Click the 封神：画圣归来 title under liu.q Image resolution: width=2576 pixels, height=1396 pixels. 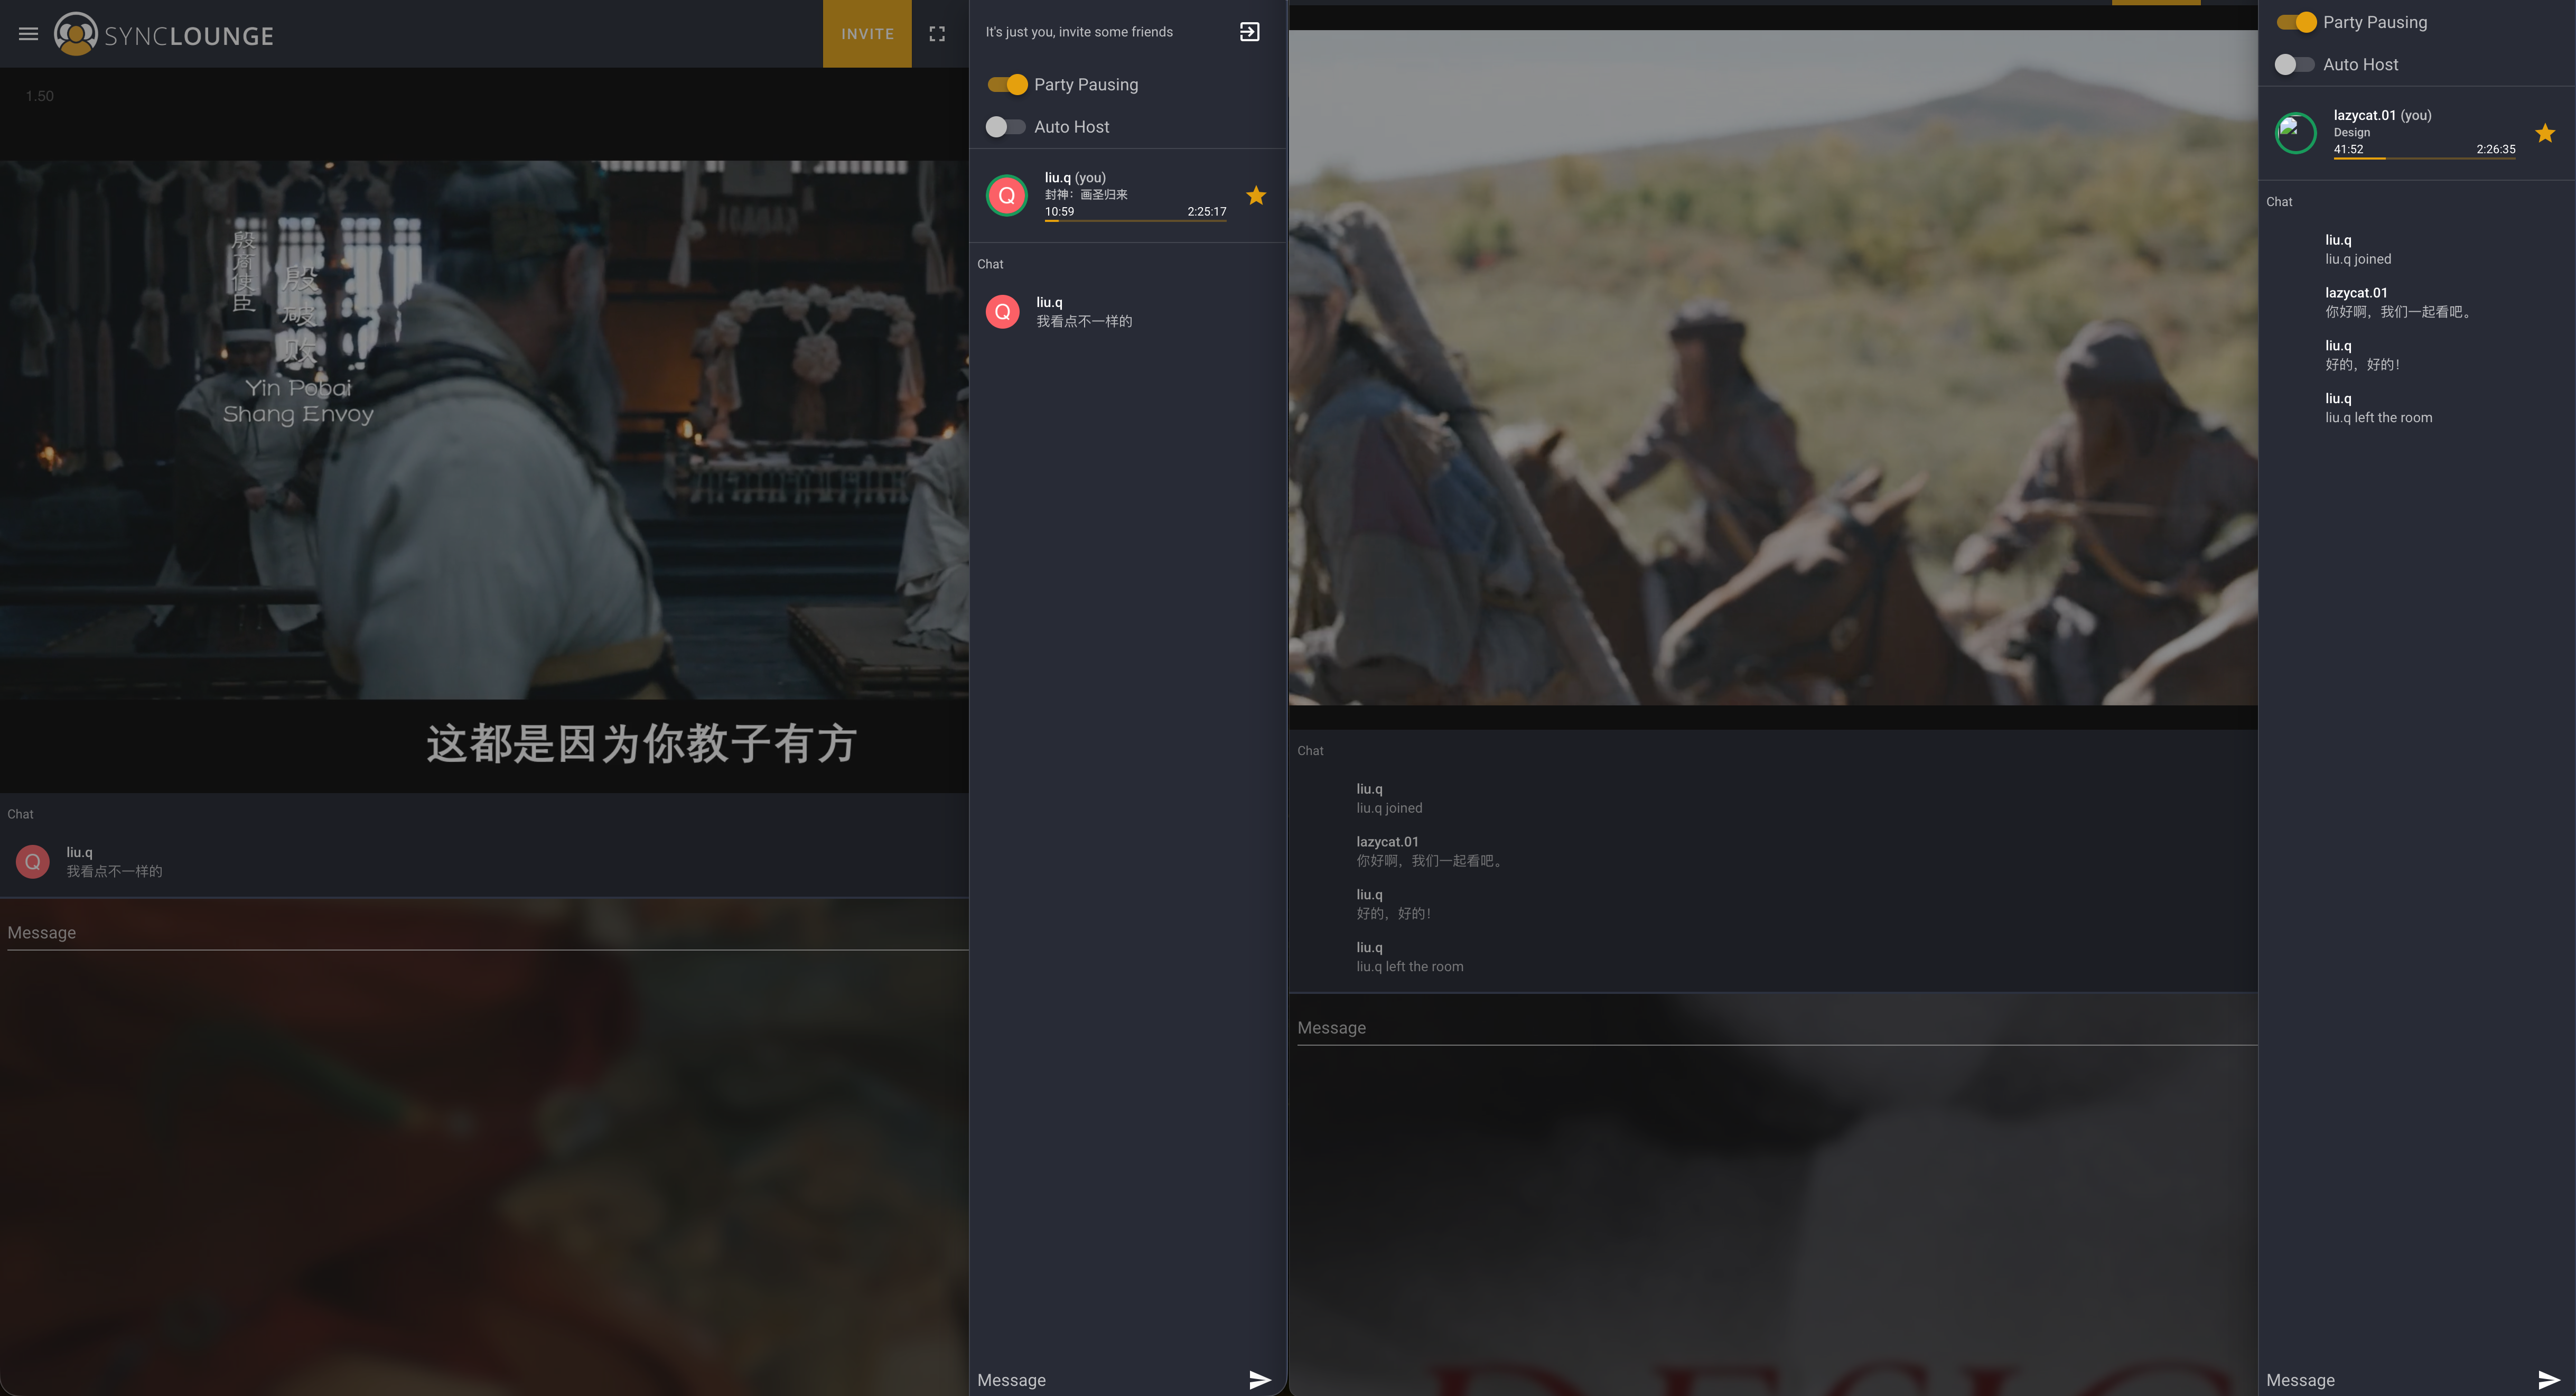pyautogui.click(x=1086, y=195)
